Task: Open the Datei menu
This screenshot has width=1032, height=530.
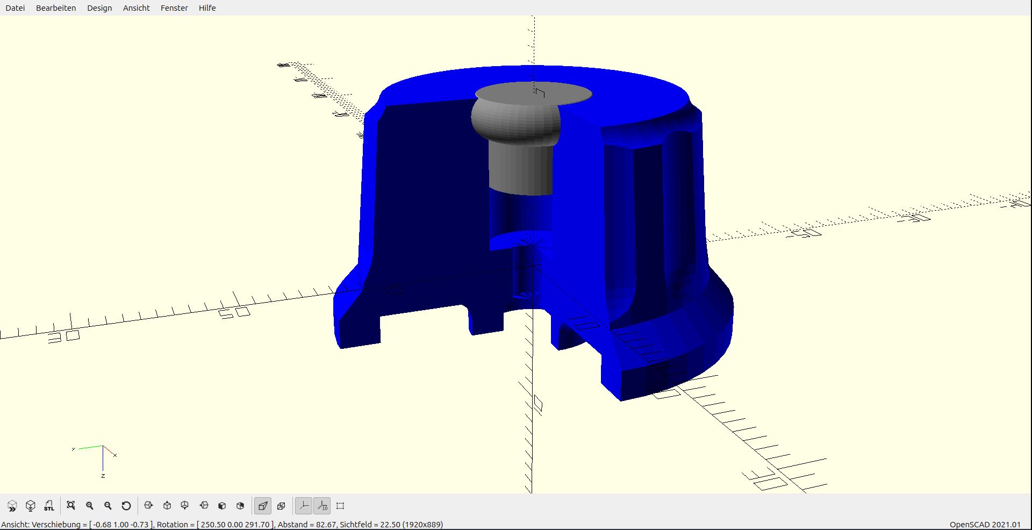Action: point(15,8)
